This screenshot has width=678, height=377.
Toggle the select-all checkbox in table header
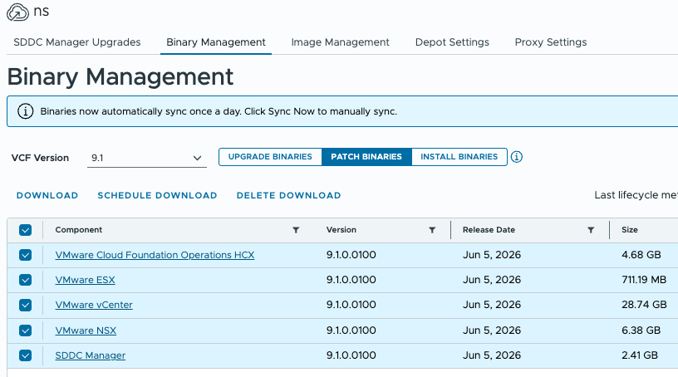click(26, 230)
